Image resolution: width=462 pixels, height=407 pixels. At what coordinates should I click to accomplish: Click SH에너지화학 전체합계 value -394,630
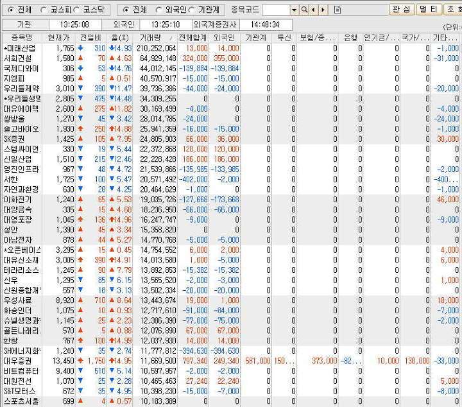(193, 351)
